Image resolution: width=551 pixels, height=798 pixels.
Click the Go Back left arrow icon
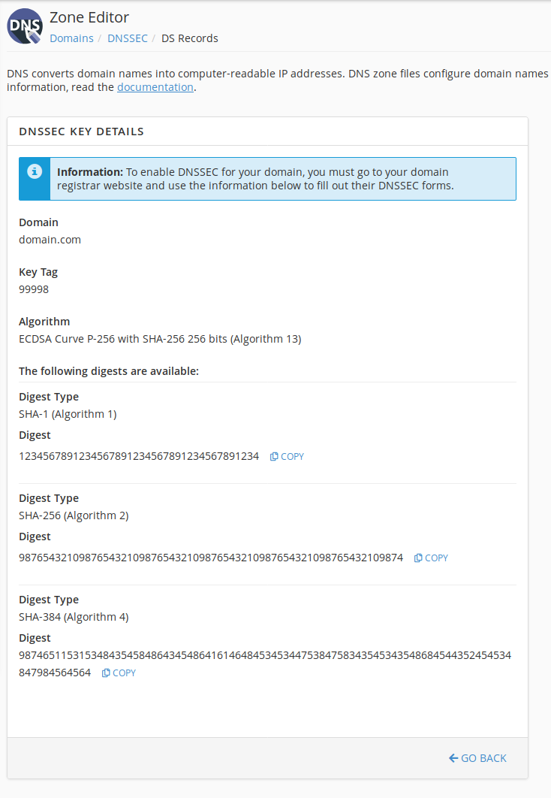pos(453,758)
